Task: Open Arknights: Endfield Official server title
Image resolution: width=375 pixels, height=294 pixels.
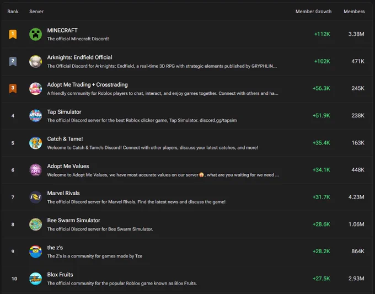Action: pos(79,57)
